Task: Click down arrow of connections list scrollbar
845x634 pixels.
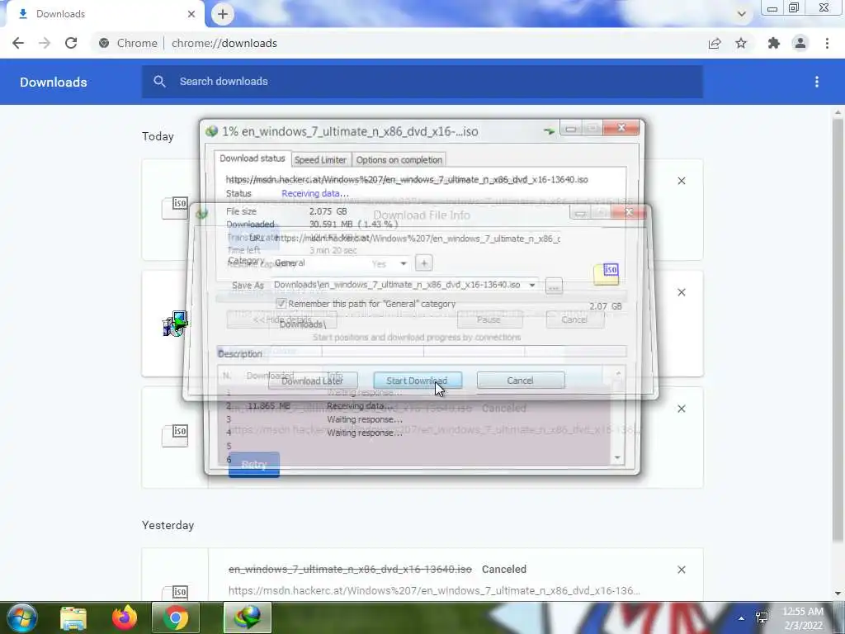Action: tap(617, 457)
